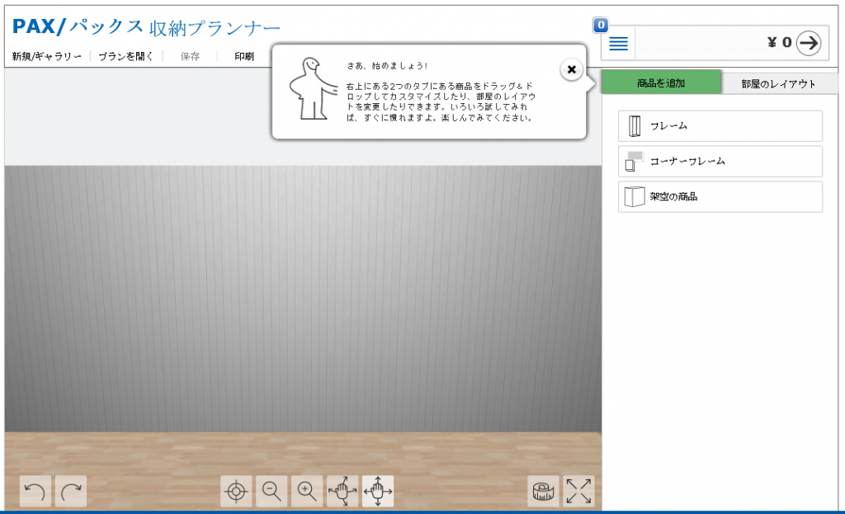Switch to the 部屋のレイアウト tab
This screenshot has height=514, width=845.
pos(778,83)
